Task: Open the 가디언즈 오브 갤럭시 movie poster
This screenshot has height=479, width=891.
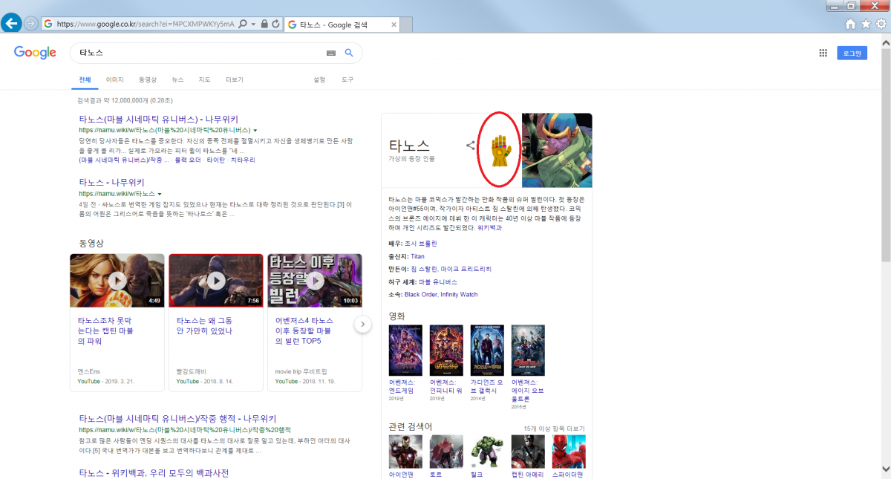Action: click(x=487, y=350)
